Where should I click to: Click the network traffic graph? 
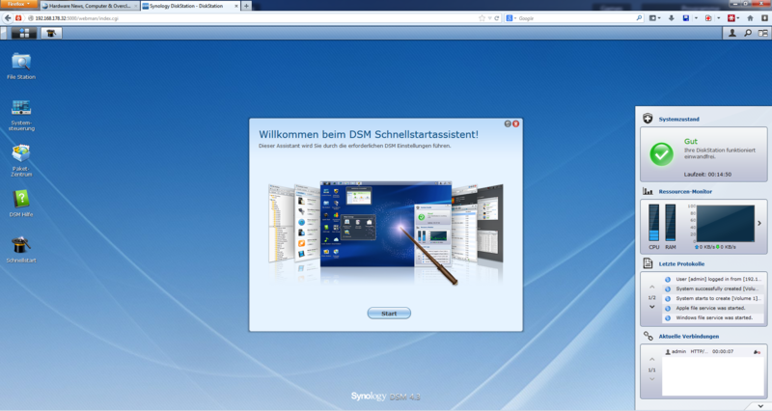(x=726, y=224)
